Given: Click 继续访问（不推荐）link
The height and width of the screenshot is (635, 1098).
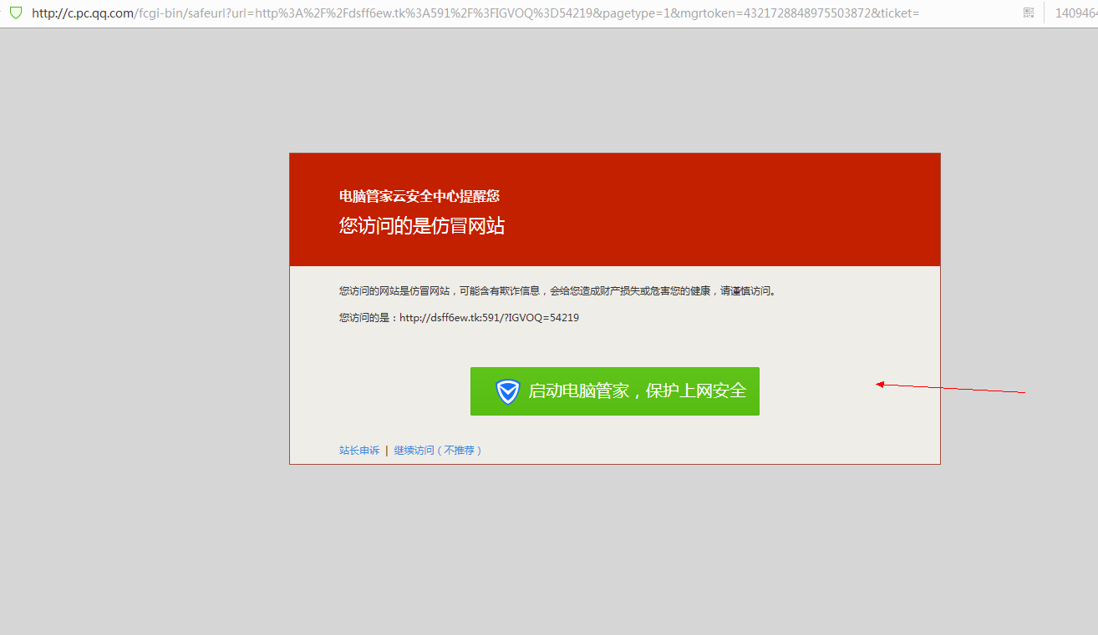Looking at the screenshot, I should [438, 451].
